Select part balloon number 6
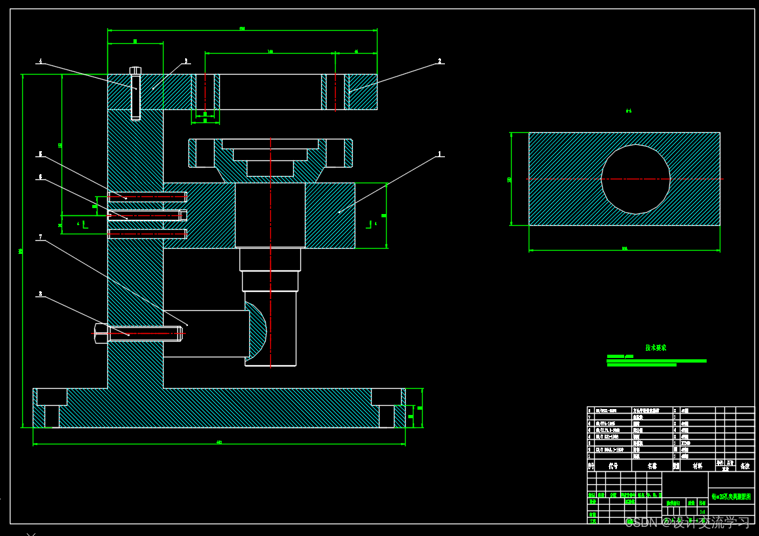Image resolution: width=759 pixels, height=536 pixels. [41, 177]
